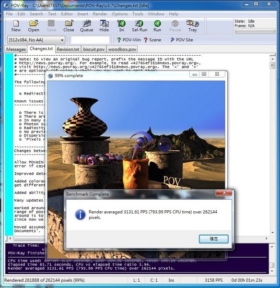
Task: Click the command line input field
Action: click(x=90, y=40)
